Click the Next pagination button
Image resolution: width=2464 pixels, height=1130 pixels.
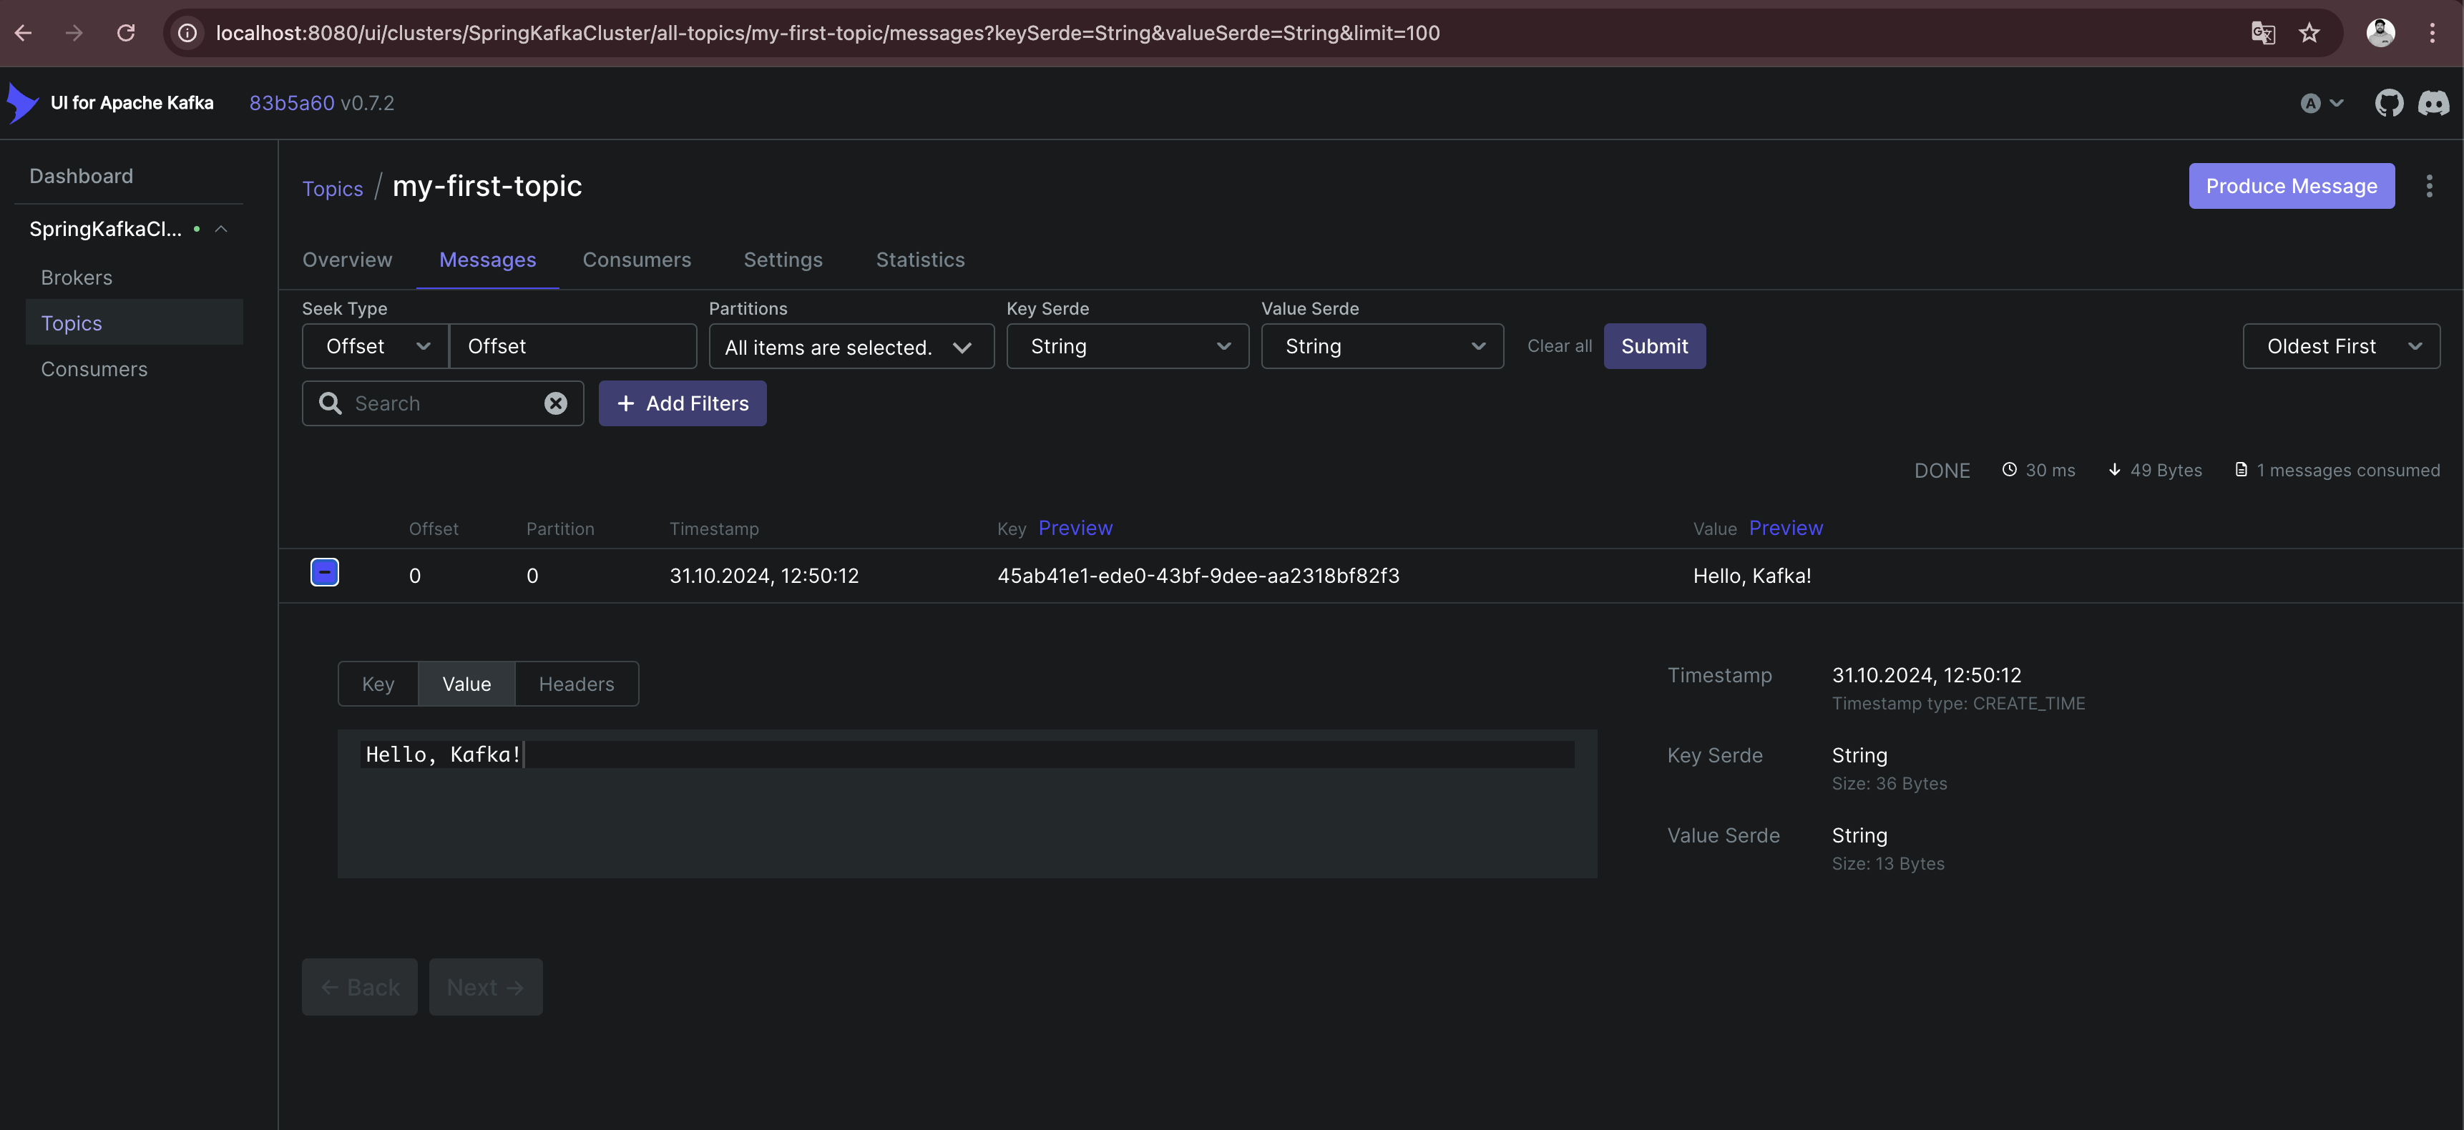tap(485, 988)
